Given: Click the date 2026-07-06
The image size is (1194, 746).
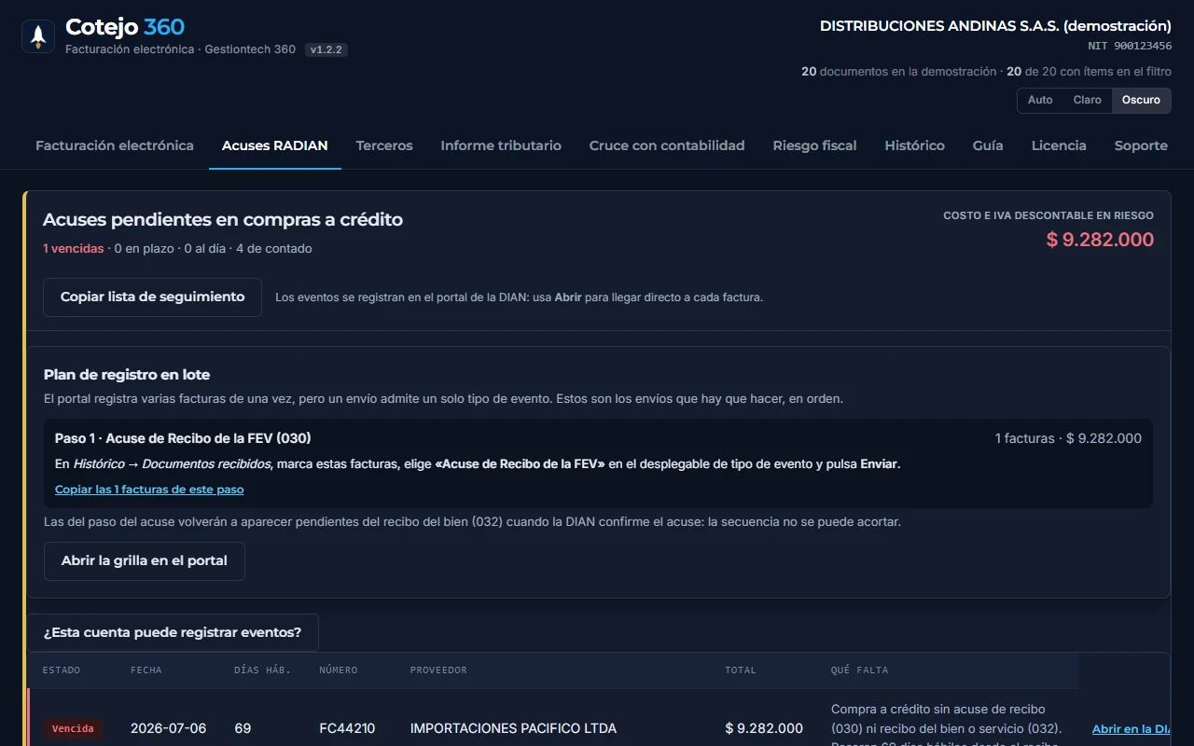Looking at the screenshot, I should 169,728.
